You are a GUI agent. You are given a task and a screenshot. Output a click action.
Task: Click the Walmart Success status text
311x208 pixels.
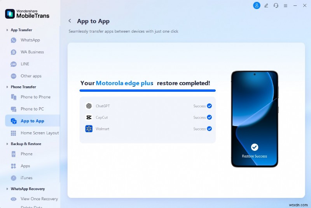[199, 129]
